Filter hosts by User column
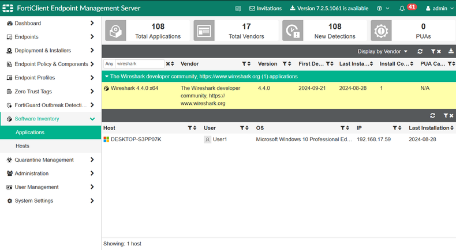Screen dimensions: 456x250 [x=242, y=128]
